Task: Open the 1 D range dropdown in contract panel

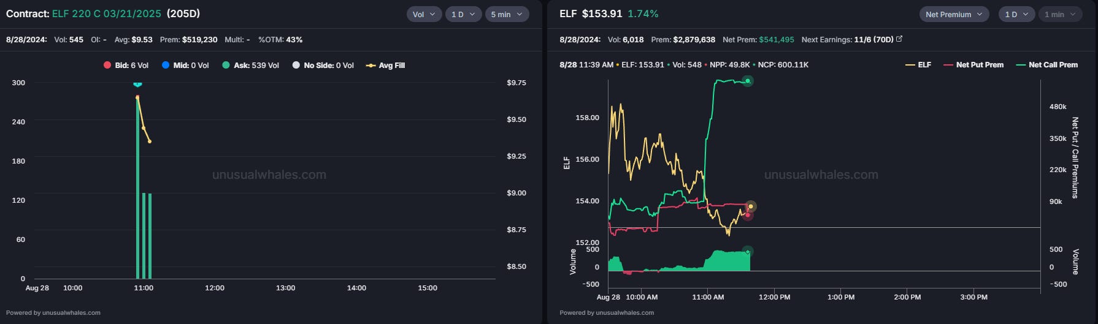Action: [x=463, y=14]
